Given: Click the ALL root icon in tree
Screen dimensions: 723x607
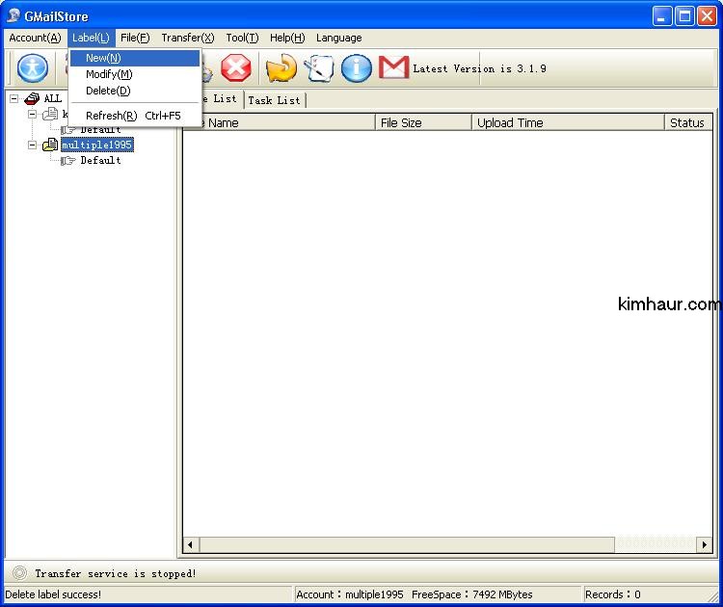Looking at the screenshot, I should tap(32, 98).
